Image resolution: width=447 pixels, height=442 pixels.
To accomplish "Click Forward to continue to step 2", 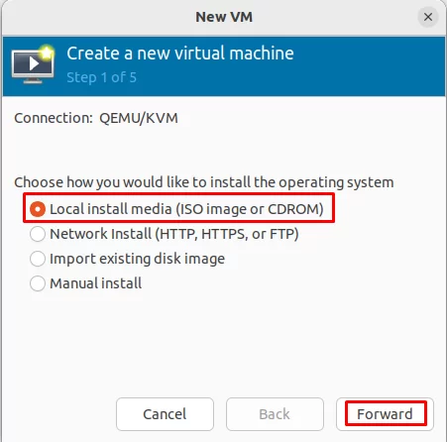I will [x=385, y=414].
